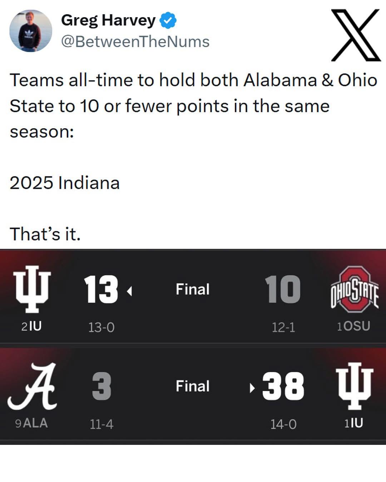
Task: Click the 2025 Indiana text in tweet
Action: point(65,183)
